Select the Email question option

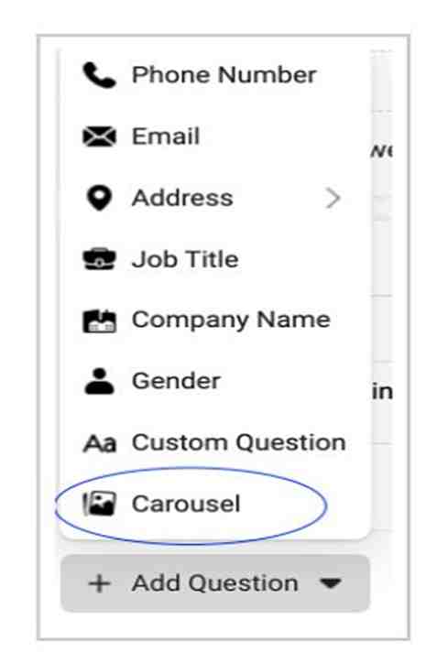[215, 136]
